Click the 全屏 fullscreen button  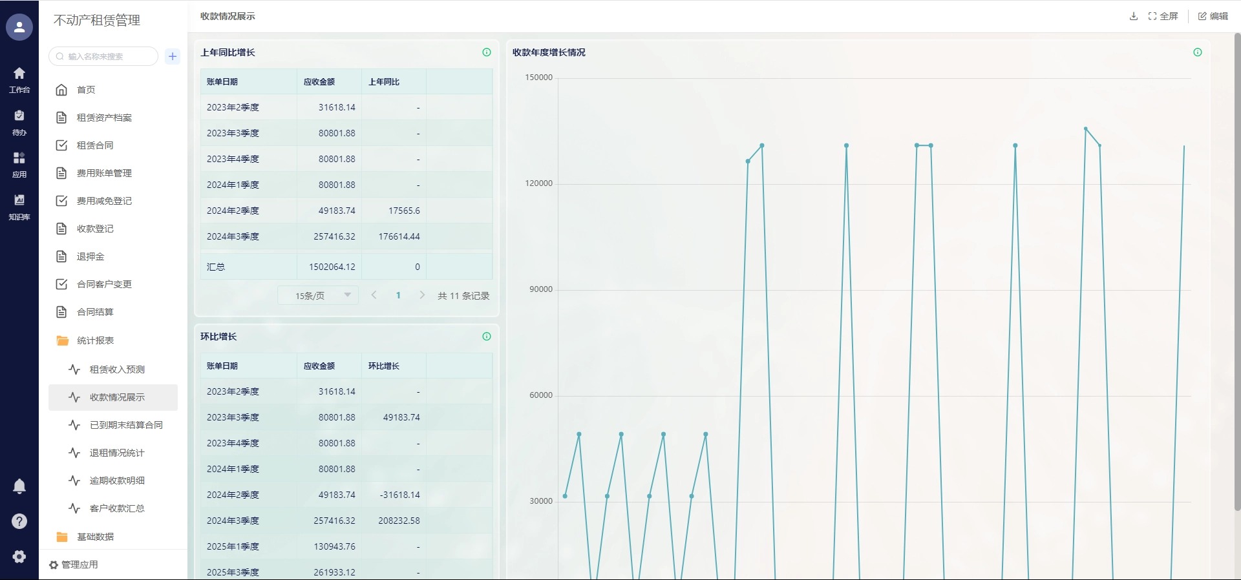[x=1163, y=16]
